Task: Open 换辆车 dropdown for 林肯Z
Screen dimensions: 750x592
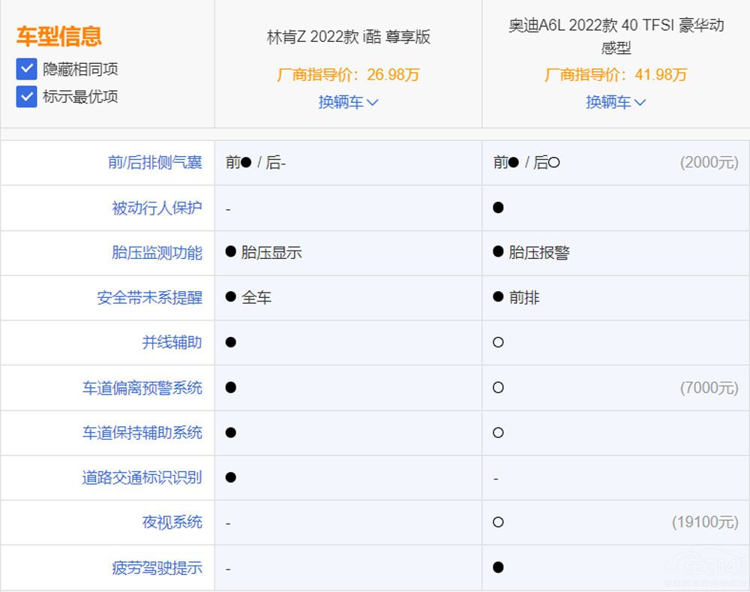Action: tap(348, 102)
